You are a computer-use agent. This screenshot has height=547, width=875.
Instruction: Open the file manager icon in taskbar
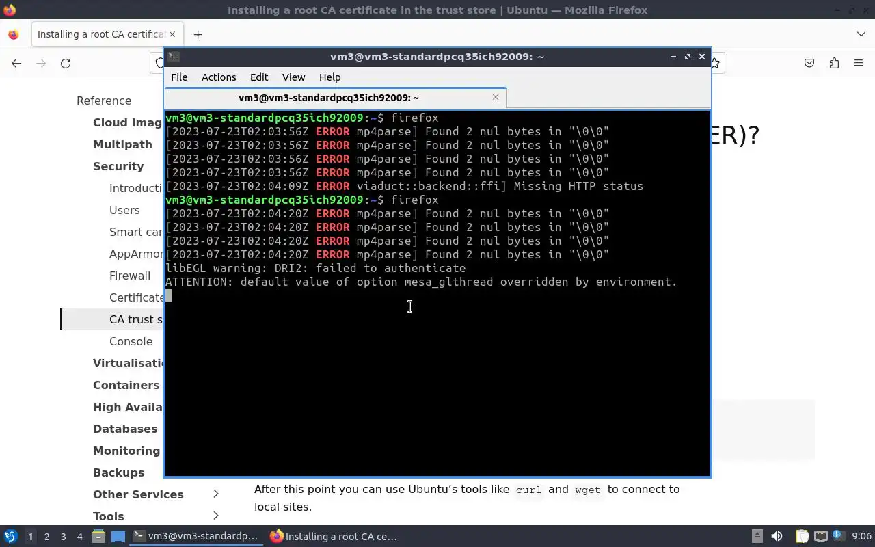pyautogui.click(x=98, y=537)
